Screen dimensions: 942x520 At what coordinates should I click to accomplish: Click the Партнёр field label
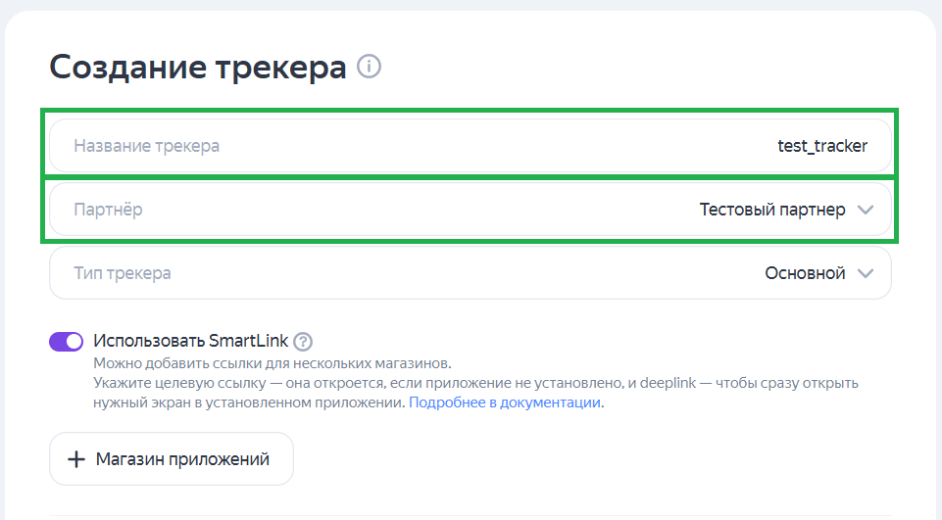pos(108,210)
